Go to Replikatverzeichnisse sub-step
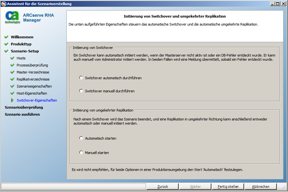 click(33, 79)
